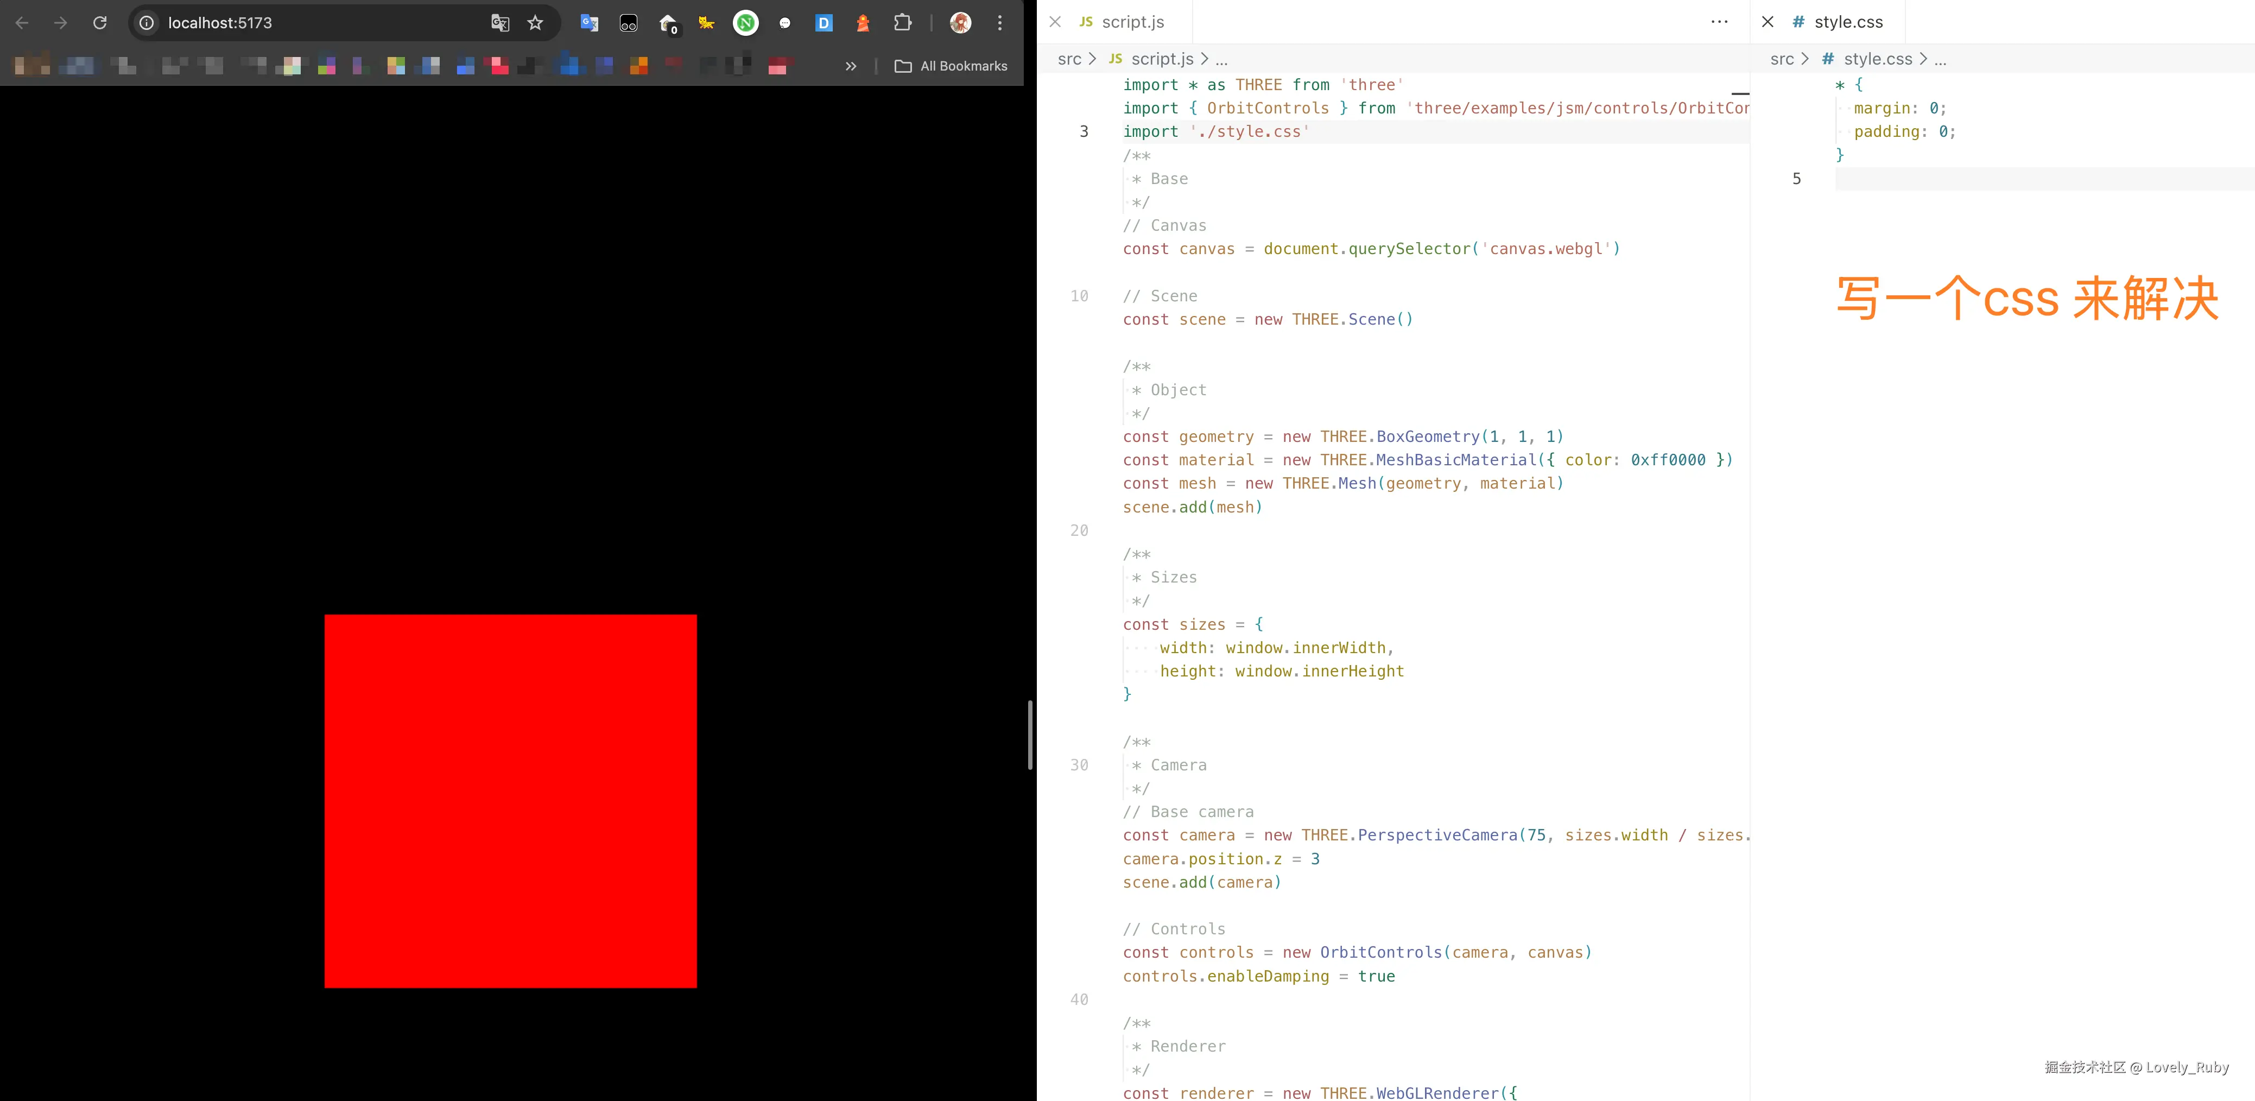The image size is (2255, 1101).
Task: Click style.css breadcrumb item
Action: pyautogui.click(x=1877, y=59)
